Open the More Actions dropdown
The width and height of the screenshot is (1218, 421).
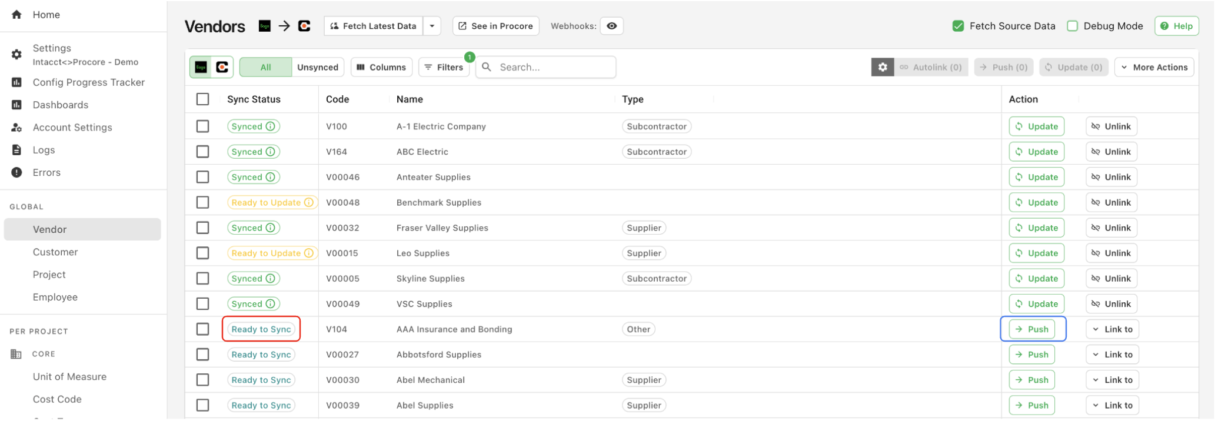(x=1154, y=67)
